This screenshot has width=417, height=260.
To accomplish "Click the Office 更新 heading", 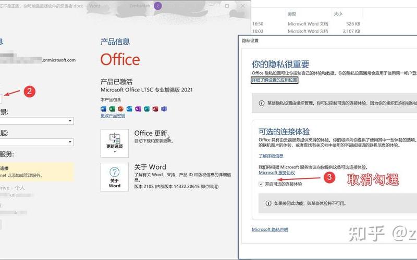I will click(151, 133).
